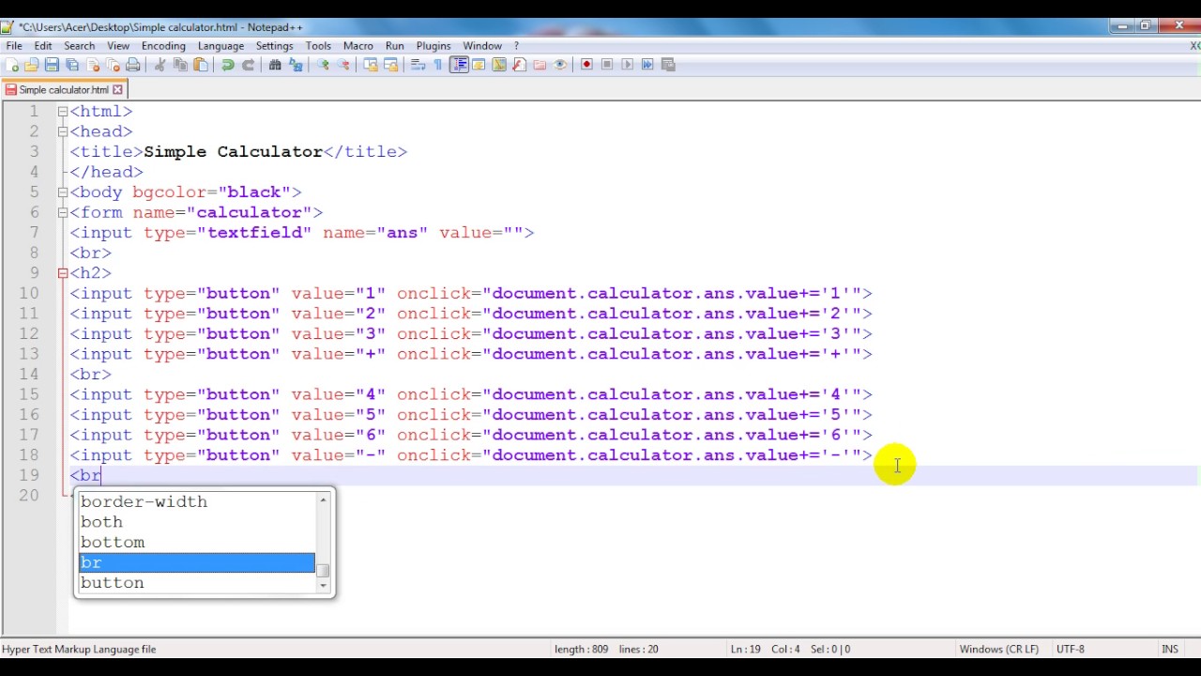Click the Paste clipboard icon

(201, 65)
